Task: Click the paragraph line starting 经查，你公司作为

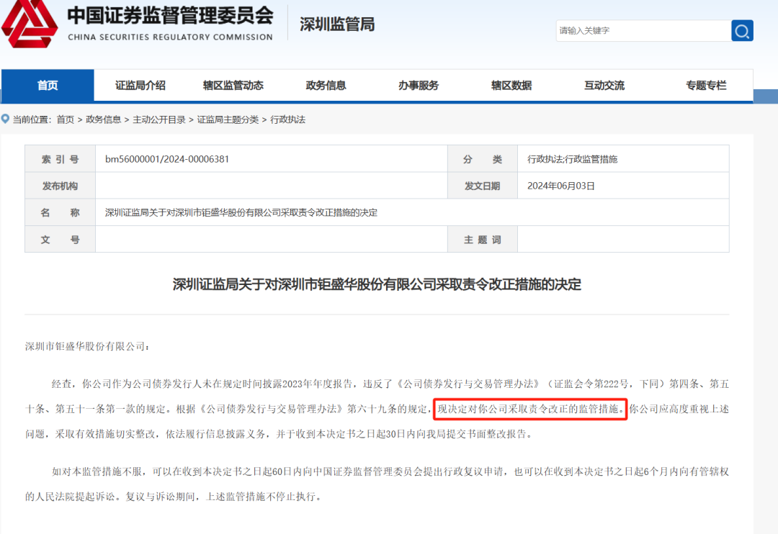Action: click(390, 384)
